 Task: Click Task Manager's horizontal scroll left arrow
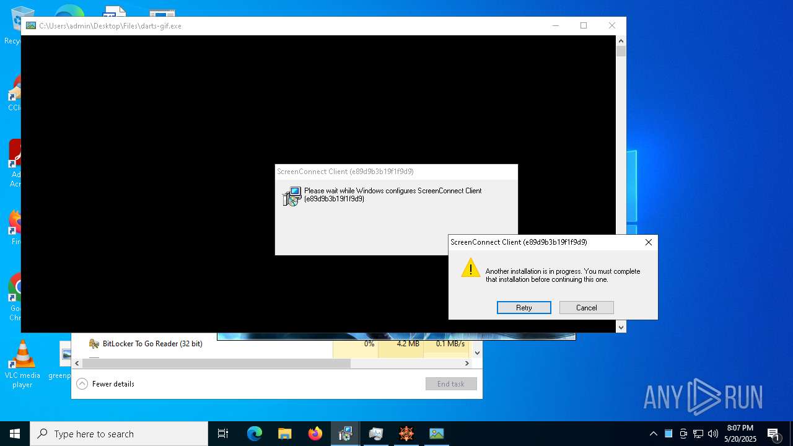pyautogui.click(x=77, y=364)
